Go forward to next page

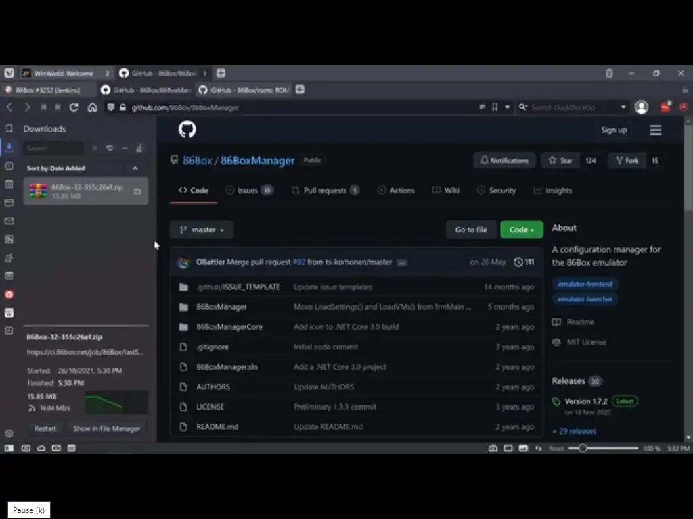tap(27, 107)
